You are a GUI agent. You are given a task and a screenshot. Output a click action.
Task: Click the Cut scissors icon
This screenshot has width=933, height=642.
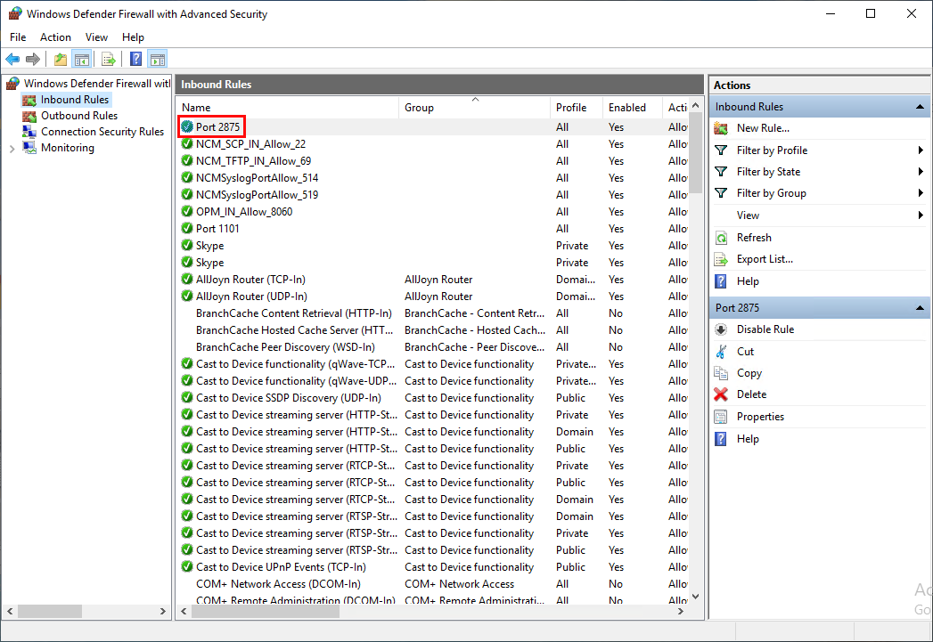click(721, 352)
